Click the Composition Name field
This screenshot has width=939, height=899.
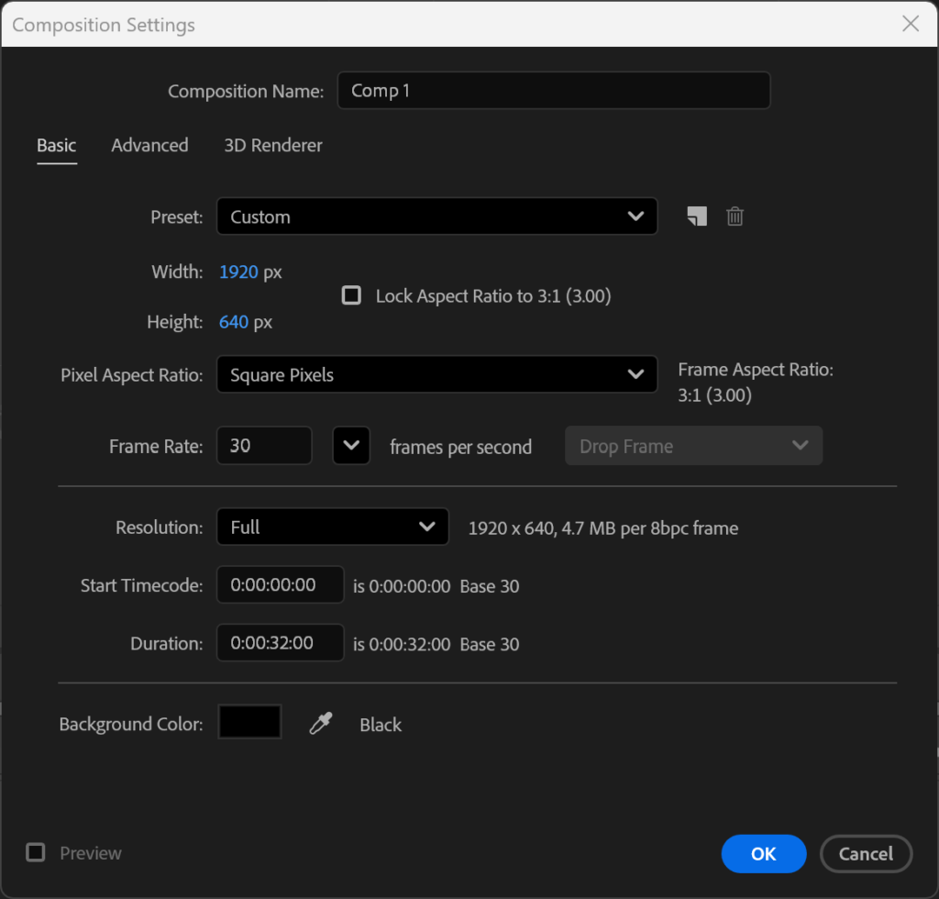(x=553, y=91)
